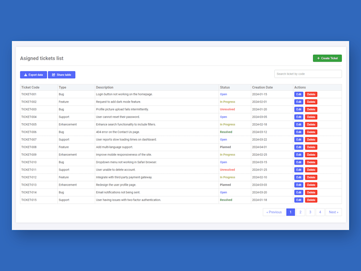Click date 2024-03-20
This screenshot has width=361, height=271.
[259, 192]
